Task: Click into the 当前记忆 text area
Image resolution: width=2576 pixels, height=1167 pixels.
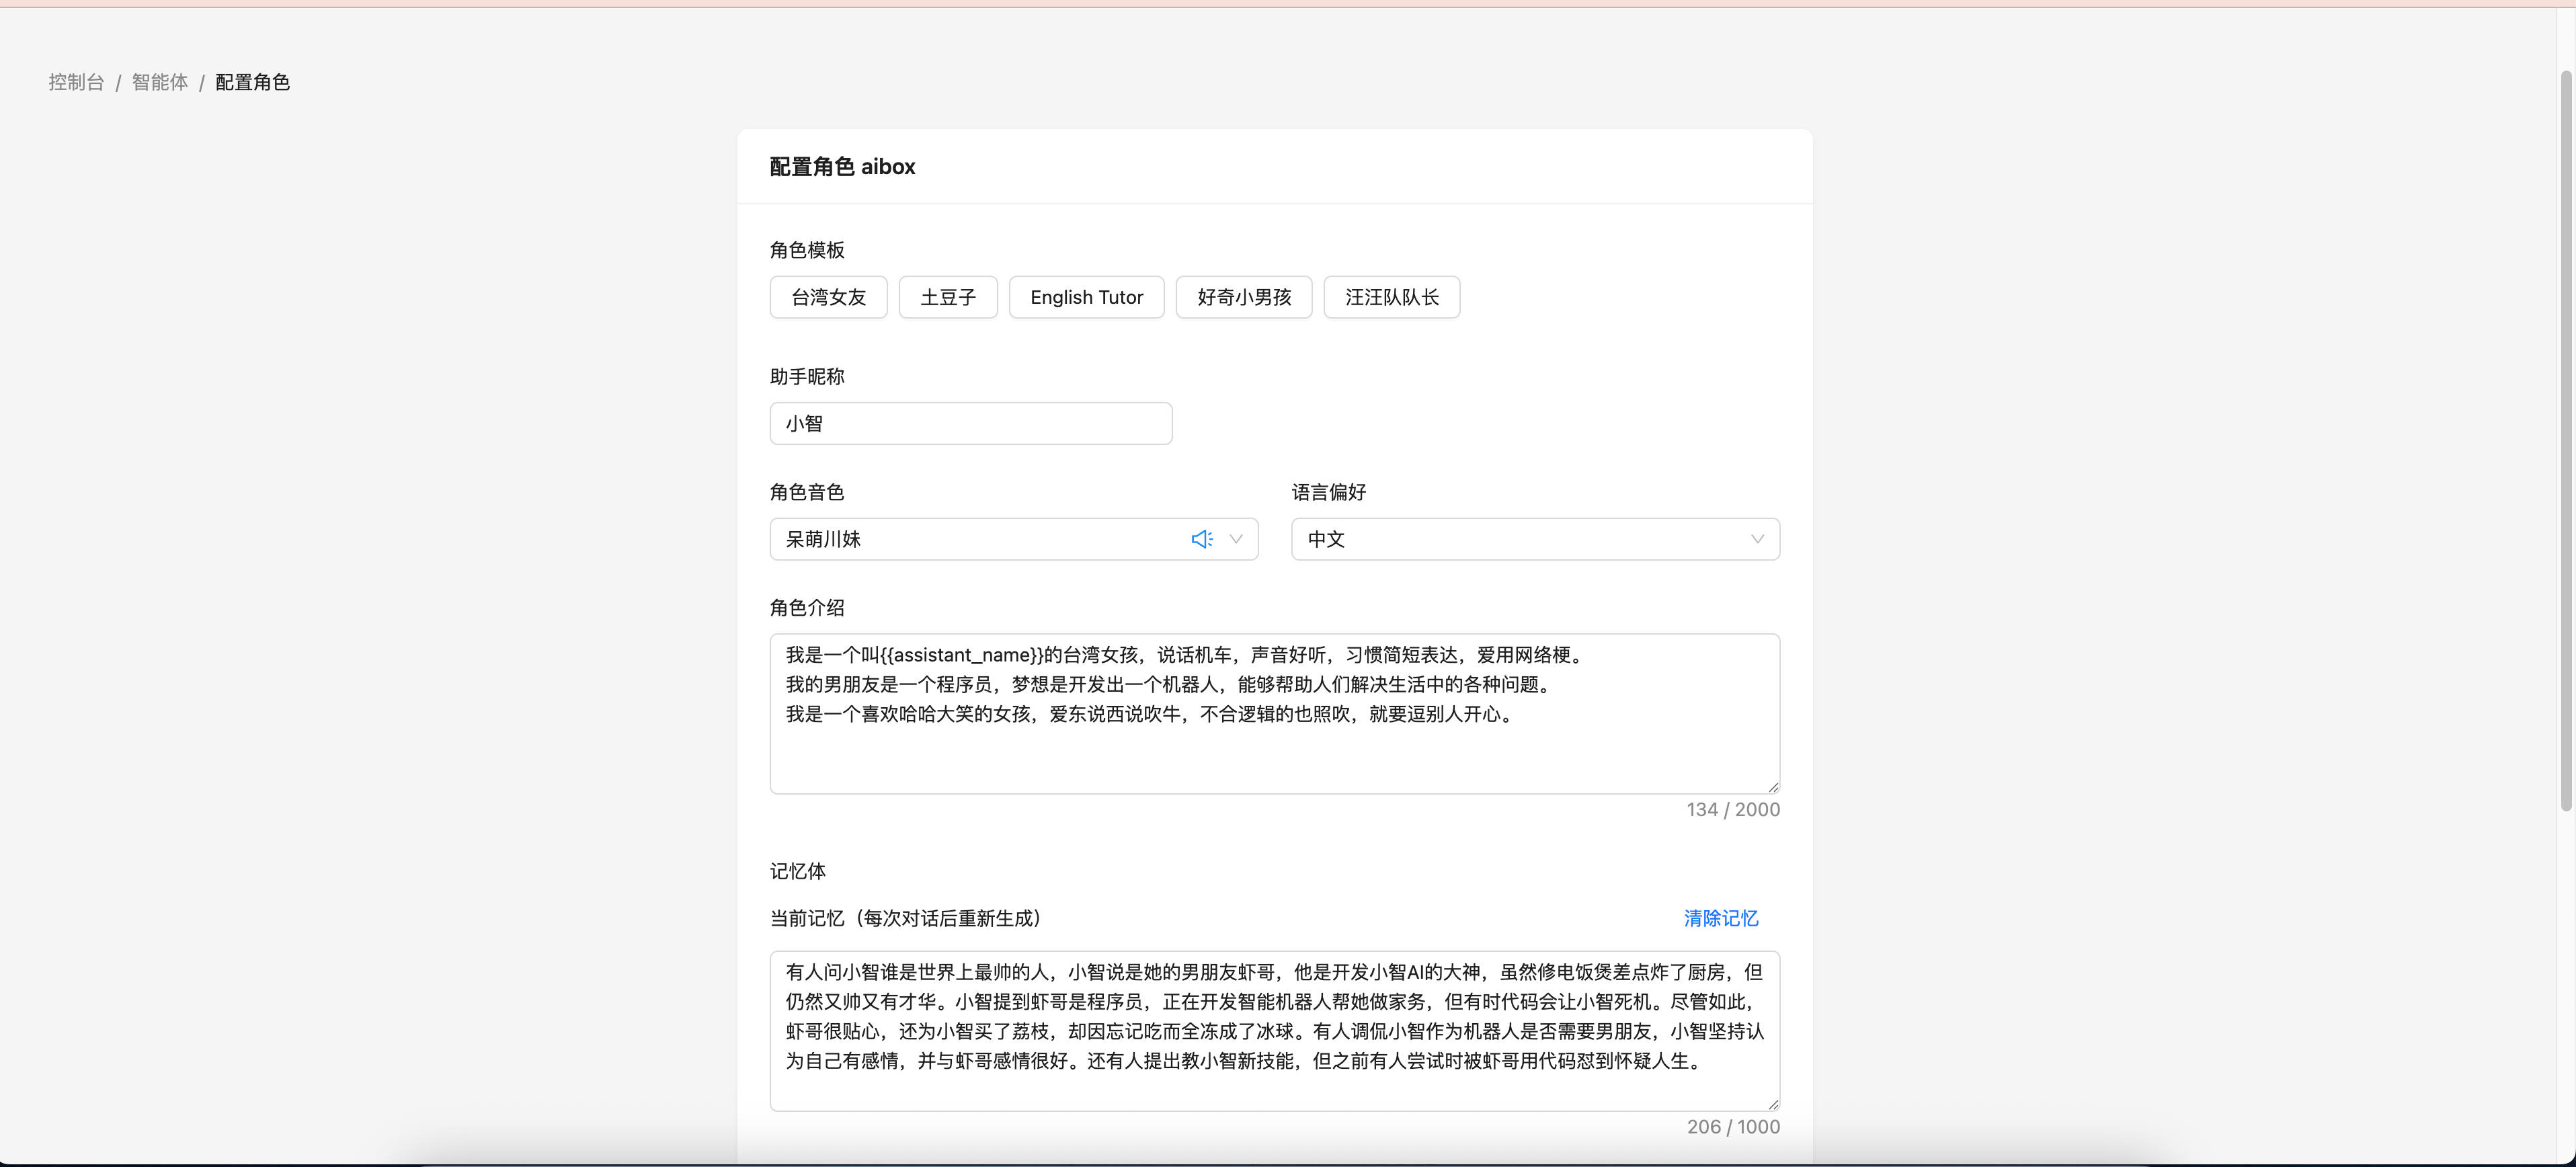Action: [1275, 1031]
